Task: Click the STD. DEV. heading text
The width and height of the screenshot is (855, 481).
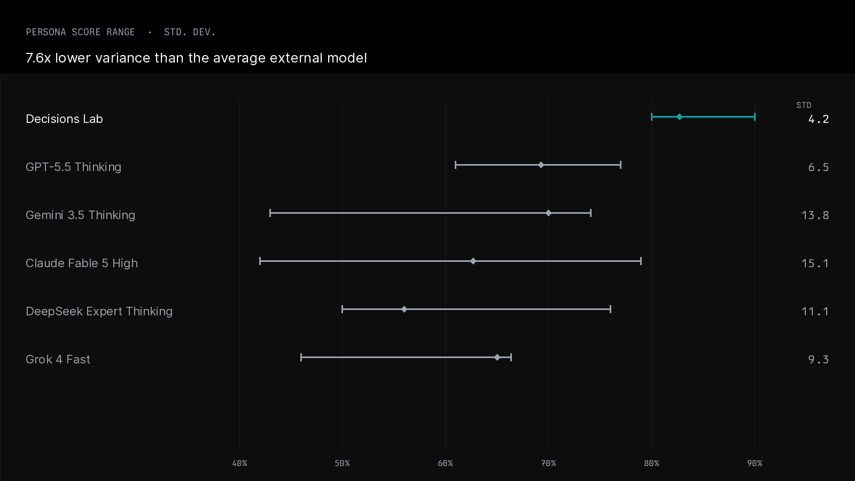Action: 190,32
